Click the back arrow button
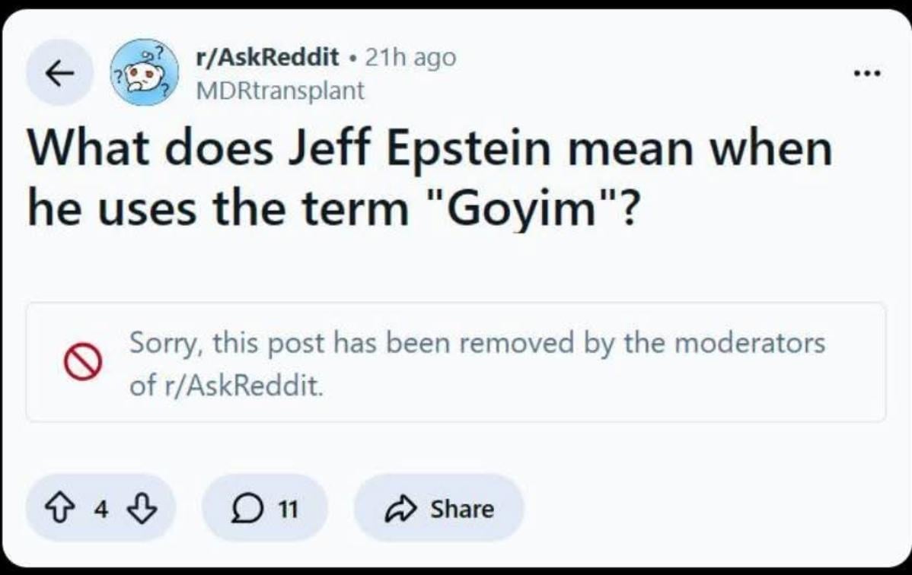This screenshot has height=575, width=912. click(60, 73)
